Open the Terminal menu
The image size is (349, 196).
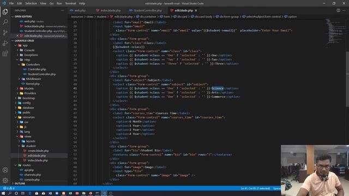70,3
